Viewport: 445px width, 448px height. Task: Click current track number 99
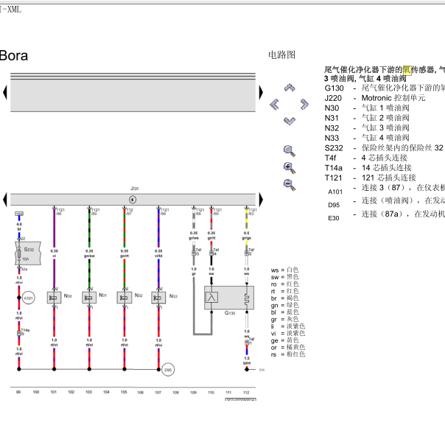point(18,392)
